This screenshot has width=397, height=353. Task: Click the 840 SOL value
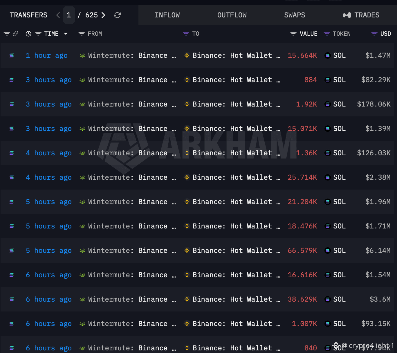[x=311, y=348]
